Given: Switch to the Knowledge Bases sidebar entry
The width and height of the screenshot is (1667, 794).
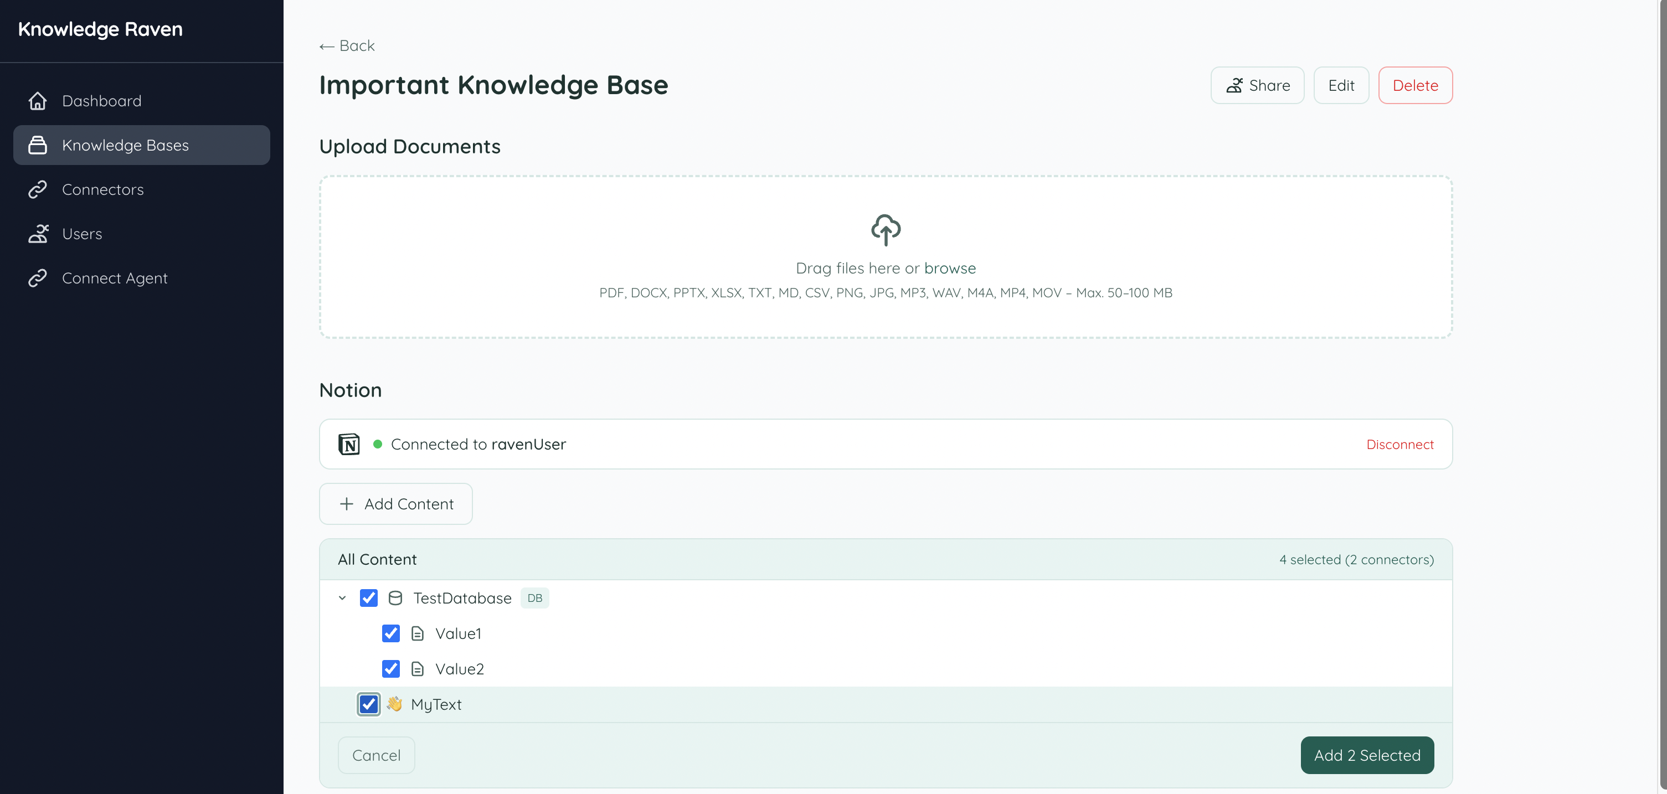Looking at the screenshot, I should coord(126,145).
